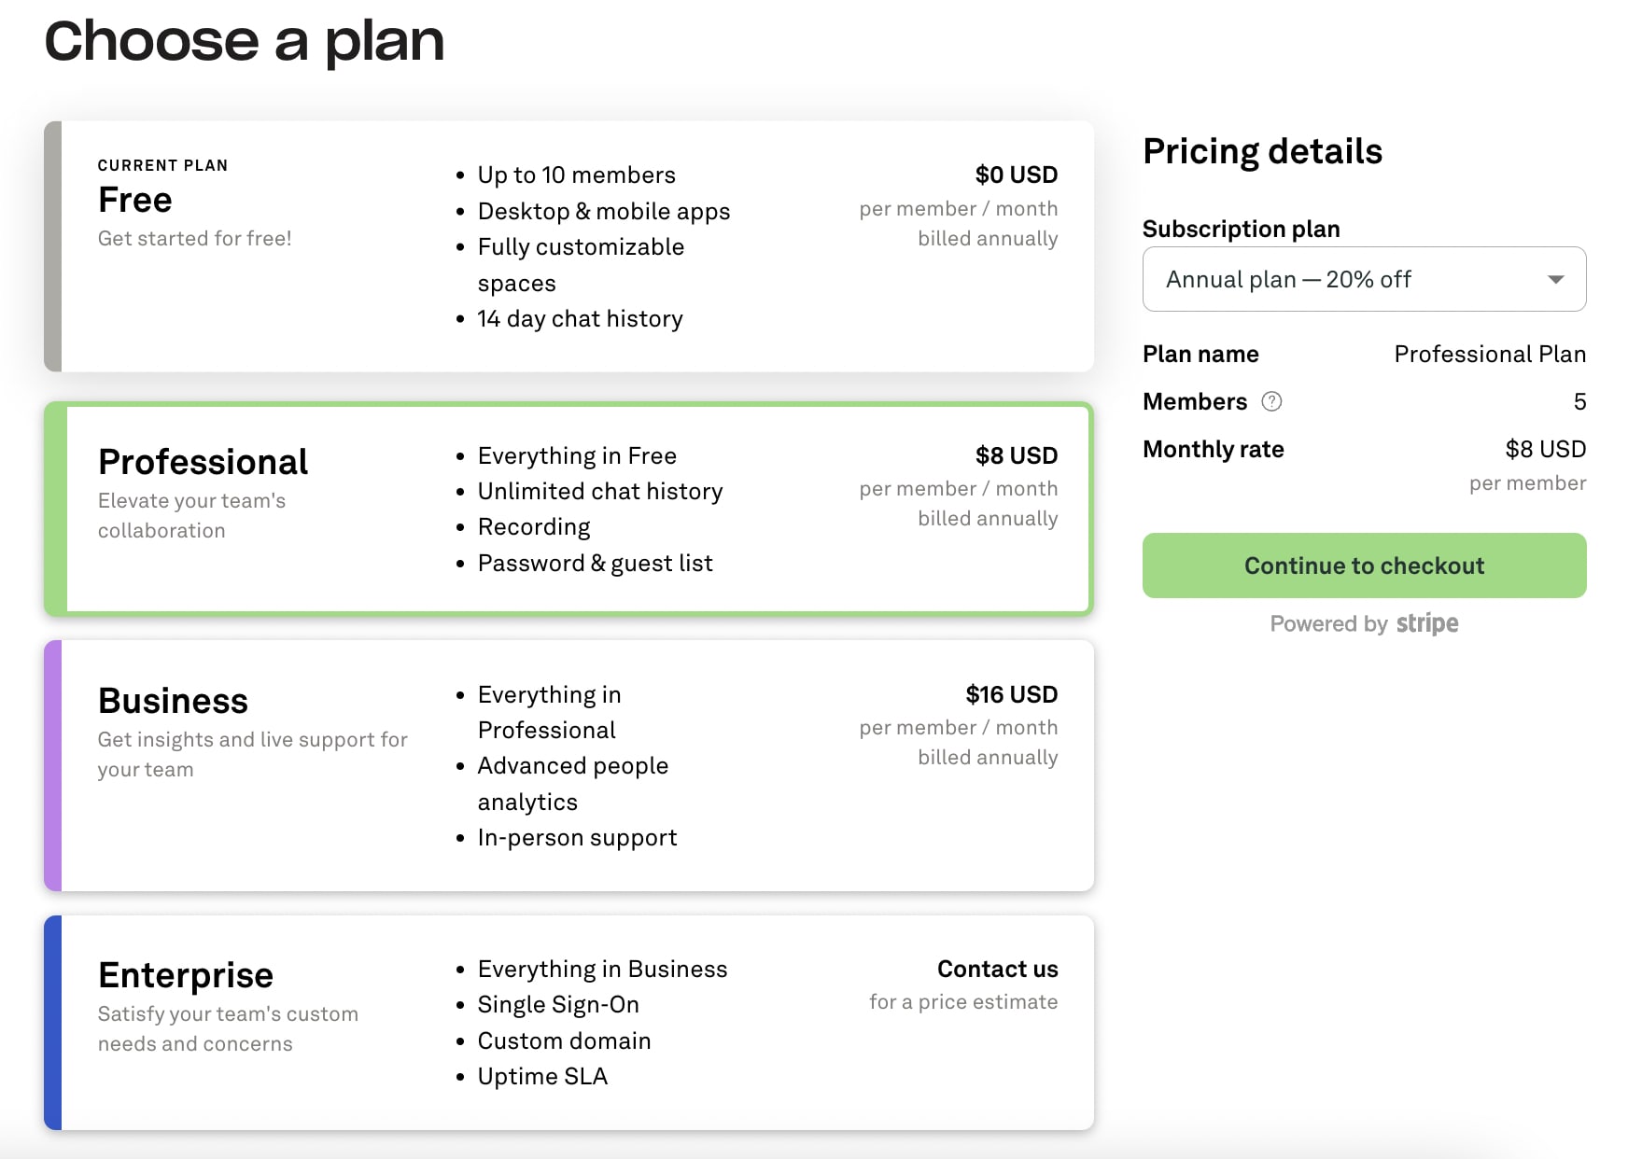1628x1159 pixels.
Task: Click Contact us for Enterprise pricing
Action: [997, 969]
